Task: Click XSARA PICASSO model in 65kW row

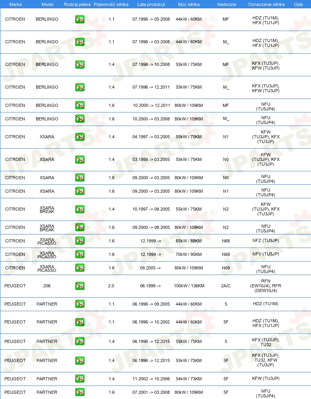Action: coord(47,241)
